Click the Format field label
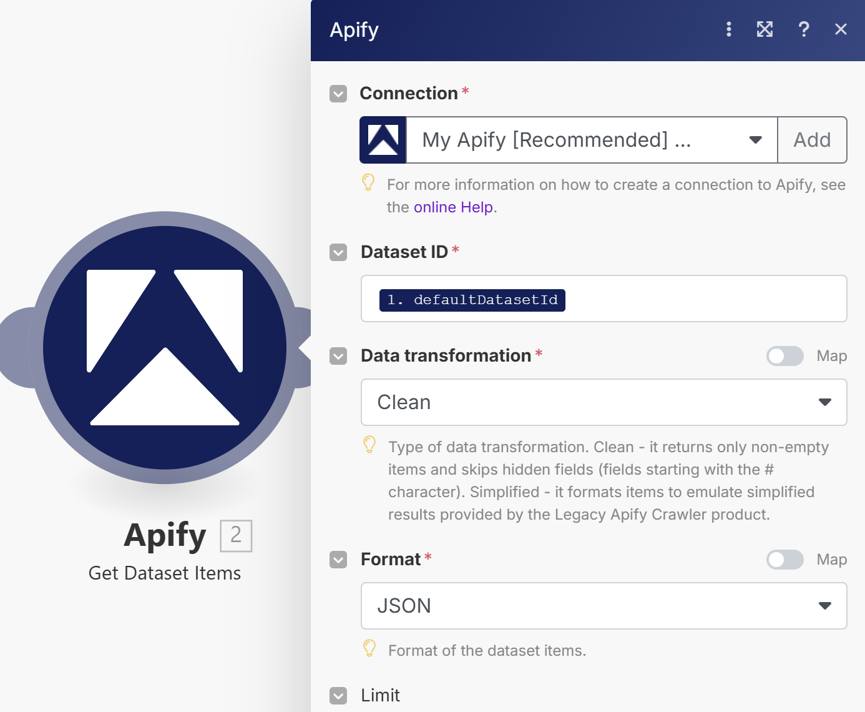The height and width of the screenshot is (712, 865). click(x=391, y=560)
